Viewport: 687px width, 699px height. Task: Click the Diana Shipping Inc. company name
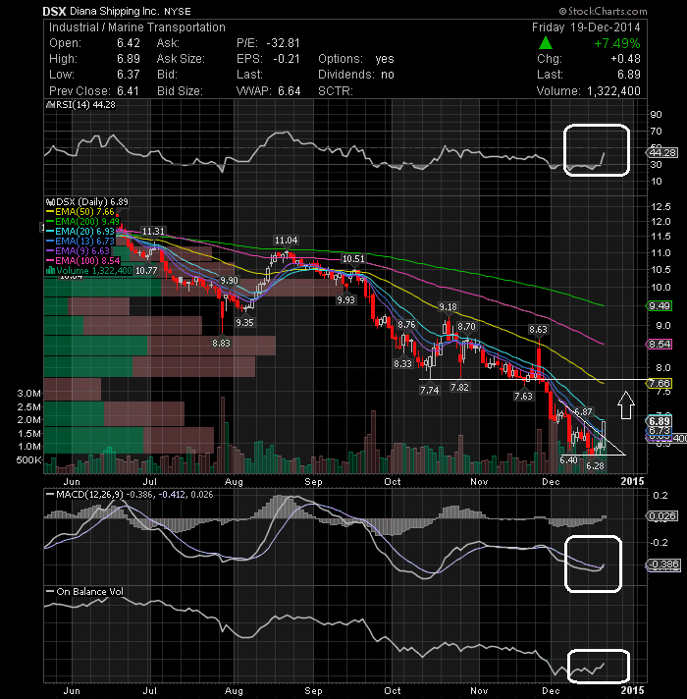(115, 12)
